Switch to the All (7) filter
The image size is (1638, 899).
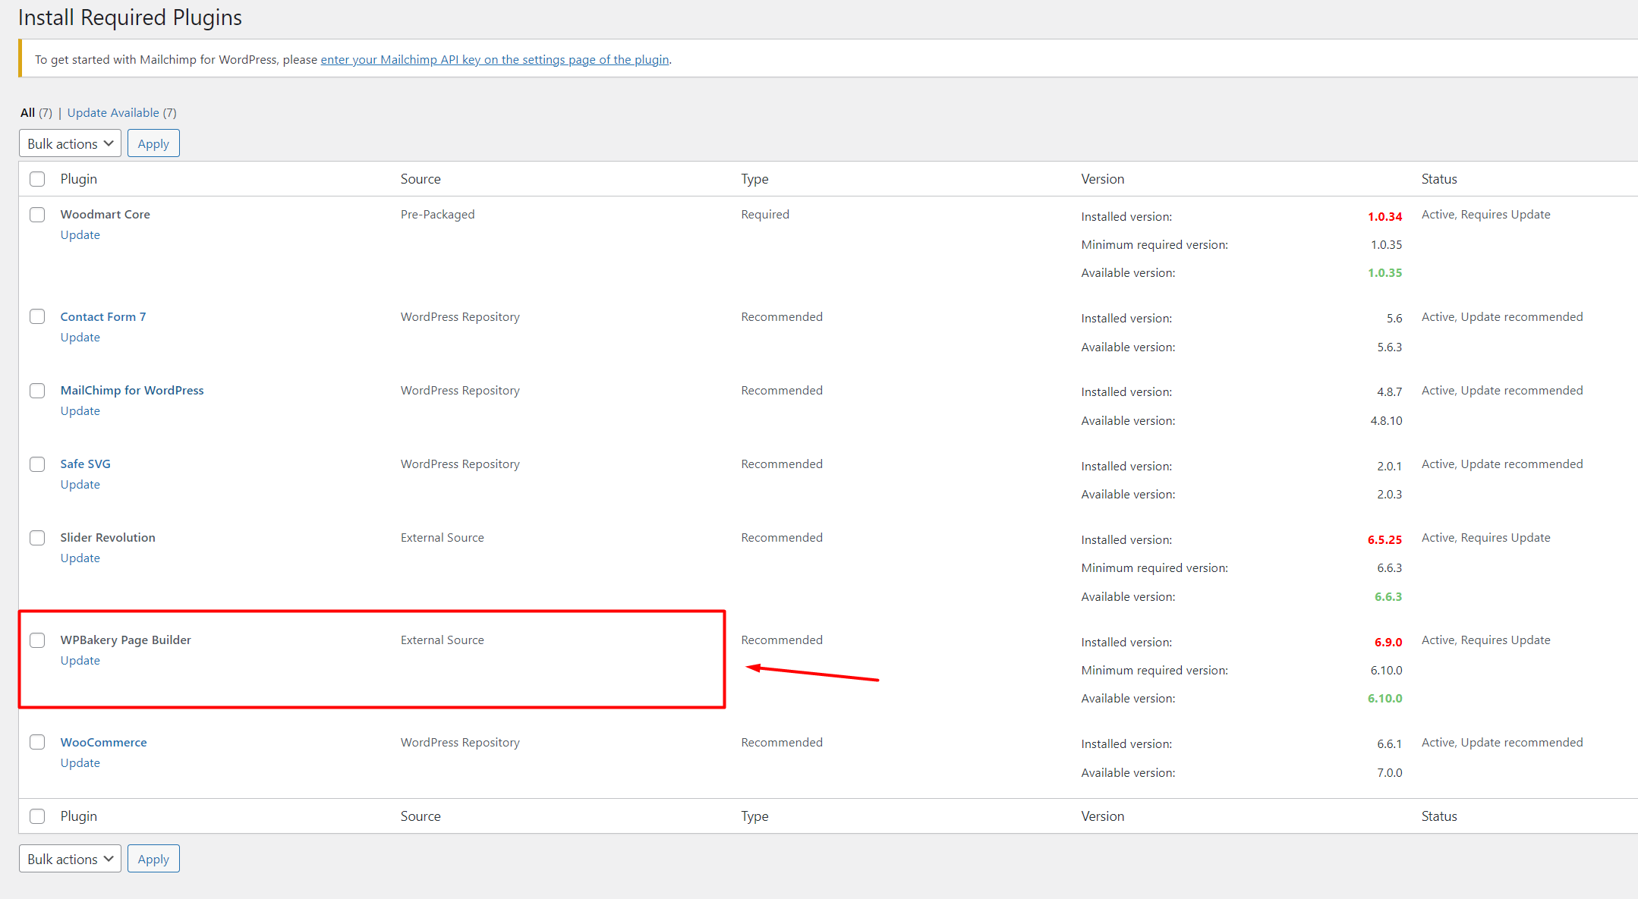pyautogui.click(x=36, y=112)
